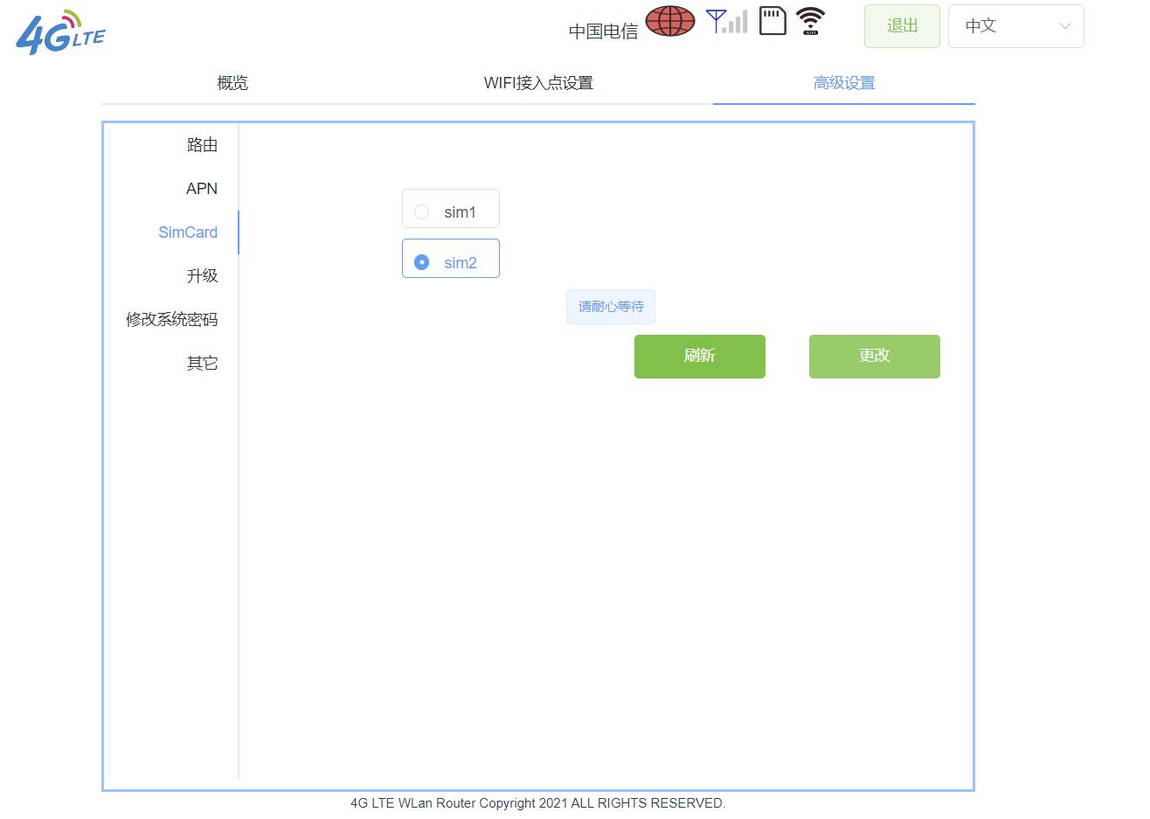Click the signal strength indicator icon
The height and width of the screenshot is (819, 1150).
727,21
